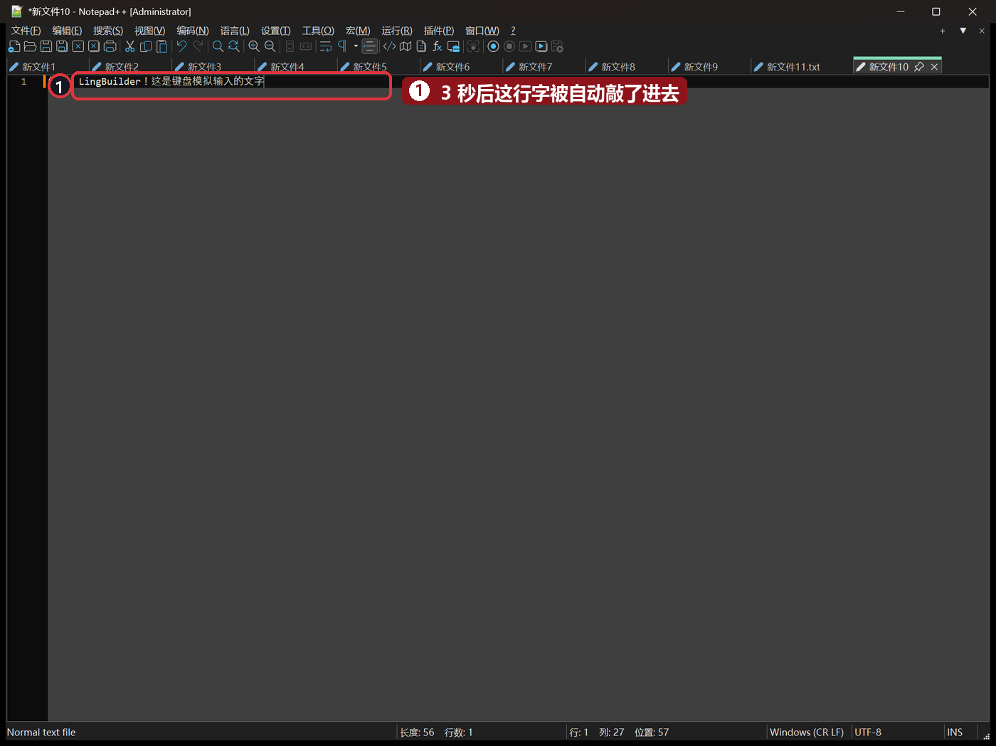996x746 pixels.
Task: Click the Open file folder icon
Action: [x=30, y=46]
